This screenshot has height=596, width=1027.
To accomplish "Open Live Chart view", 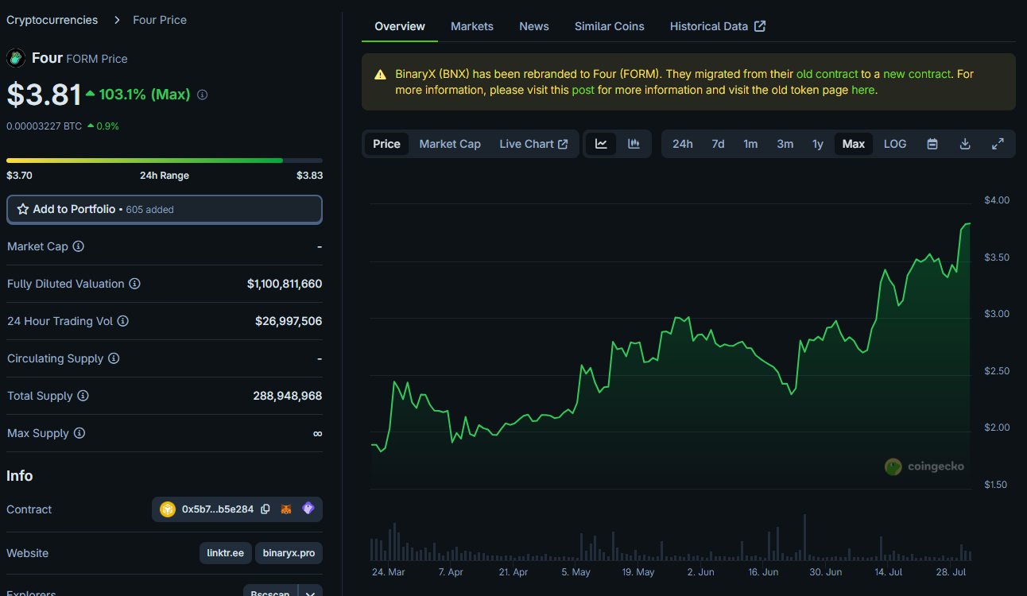I will coord(533,144).
